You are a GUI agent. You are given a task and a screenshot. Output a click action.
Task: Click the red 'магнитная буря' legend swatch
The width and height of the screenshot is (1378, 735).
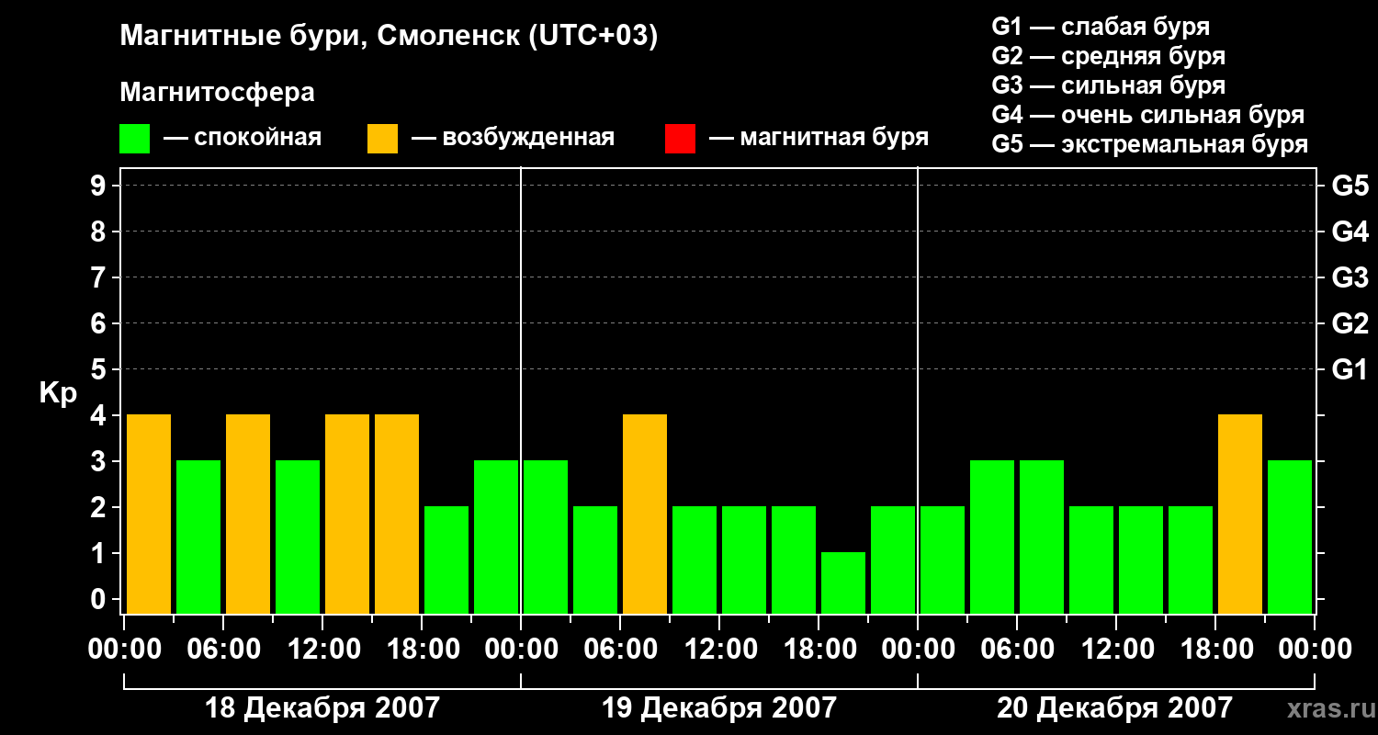pos(680,139)
